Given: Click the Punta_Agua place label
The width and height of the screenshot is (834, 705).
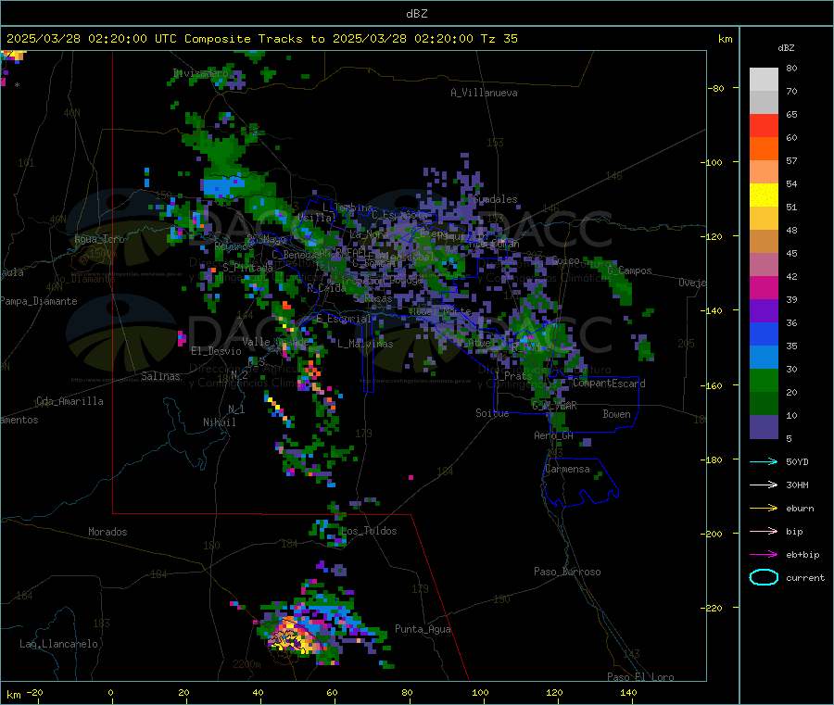Looking at the screenshot, I should tap(423, 629).
